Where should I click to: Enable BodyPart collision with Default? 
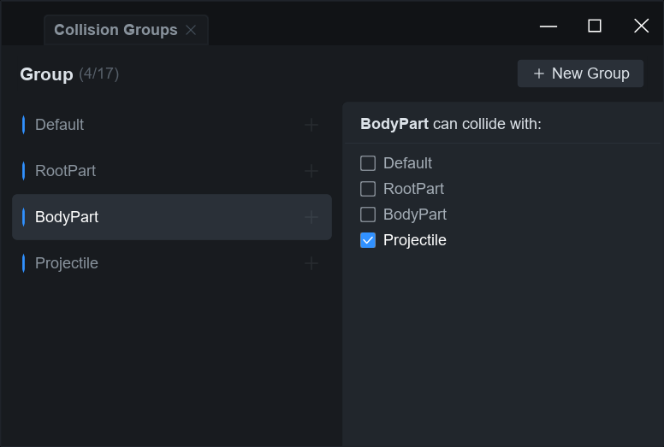(x=368, y=163)
